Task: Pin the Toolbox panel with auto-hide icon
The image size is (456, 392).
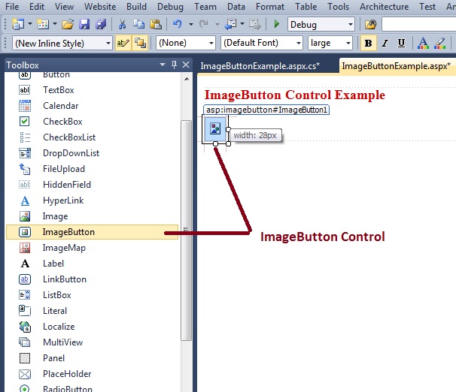Action: click(x=173, y=65)
